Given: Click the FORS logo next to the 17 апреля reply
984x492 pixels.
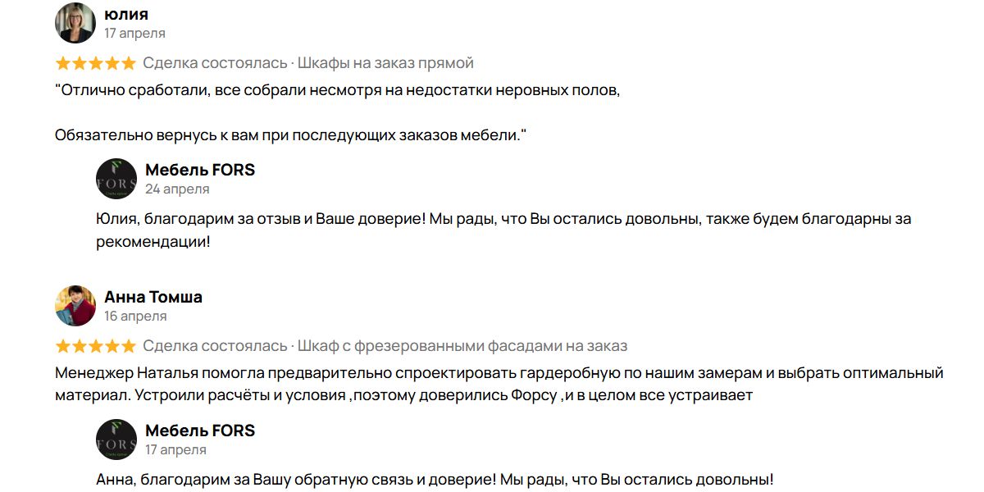Looking at the screenshot, I should coord(116,440).
